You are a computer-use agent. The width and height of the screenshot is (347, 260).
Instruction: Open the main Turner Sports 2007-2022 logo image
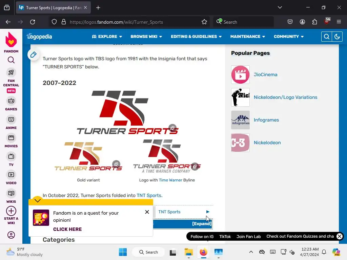click(127, 112)
